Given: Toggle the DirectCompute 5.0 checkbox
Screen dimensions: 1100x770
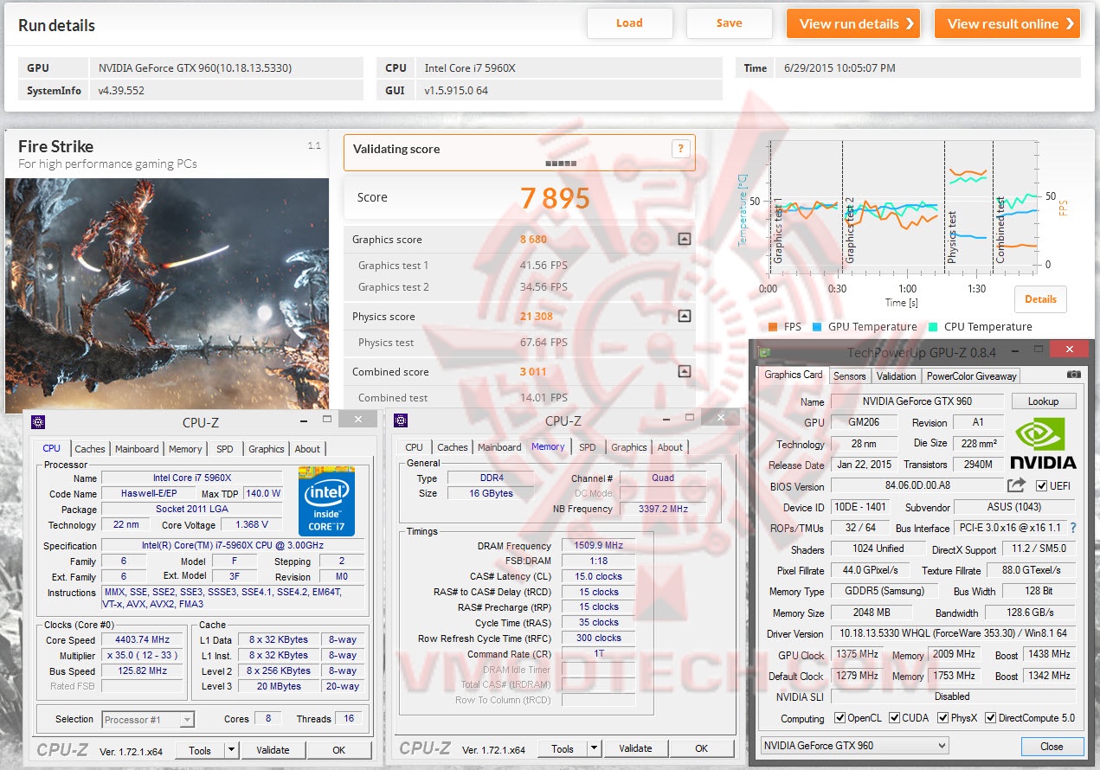Looking at the screenshot, I should coord(989,718).
